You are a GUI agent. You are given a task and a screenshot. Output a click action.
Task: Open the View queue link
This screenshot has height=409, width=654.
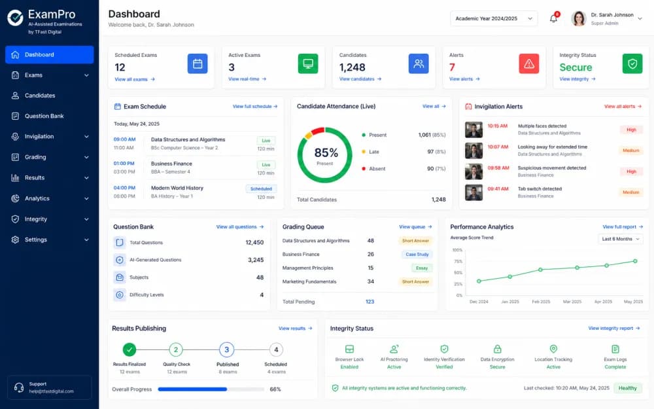(x=415, y=226)
